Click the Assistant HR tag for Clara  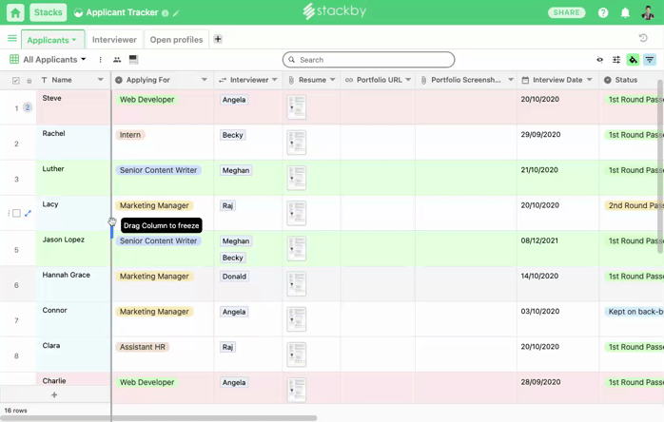tap(143, 347)
